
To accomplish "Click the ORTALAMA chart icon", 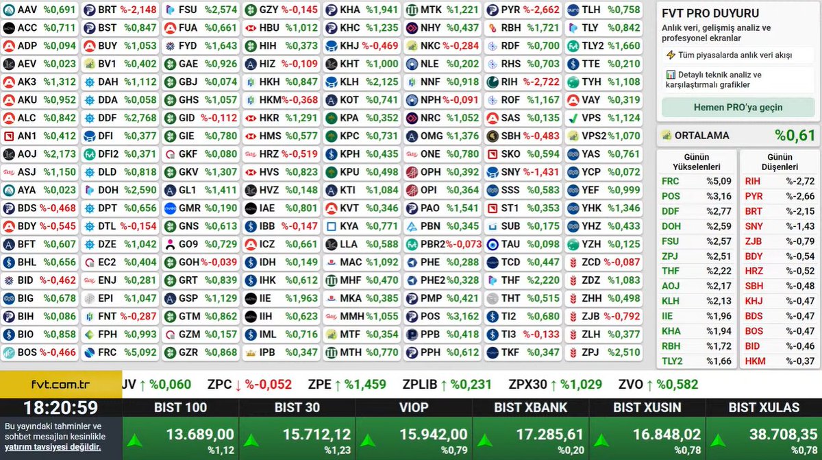I will 665,134.
